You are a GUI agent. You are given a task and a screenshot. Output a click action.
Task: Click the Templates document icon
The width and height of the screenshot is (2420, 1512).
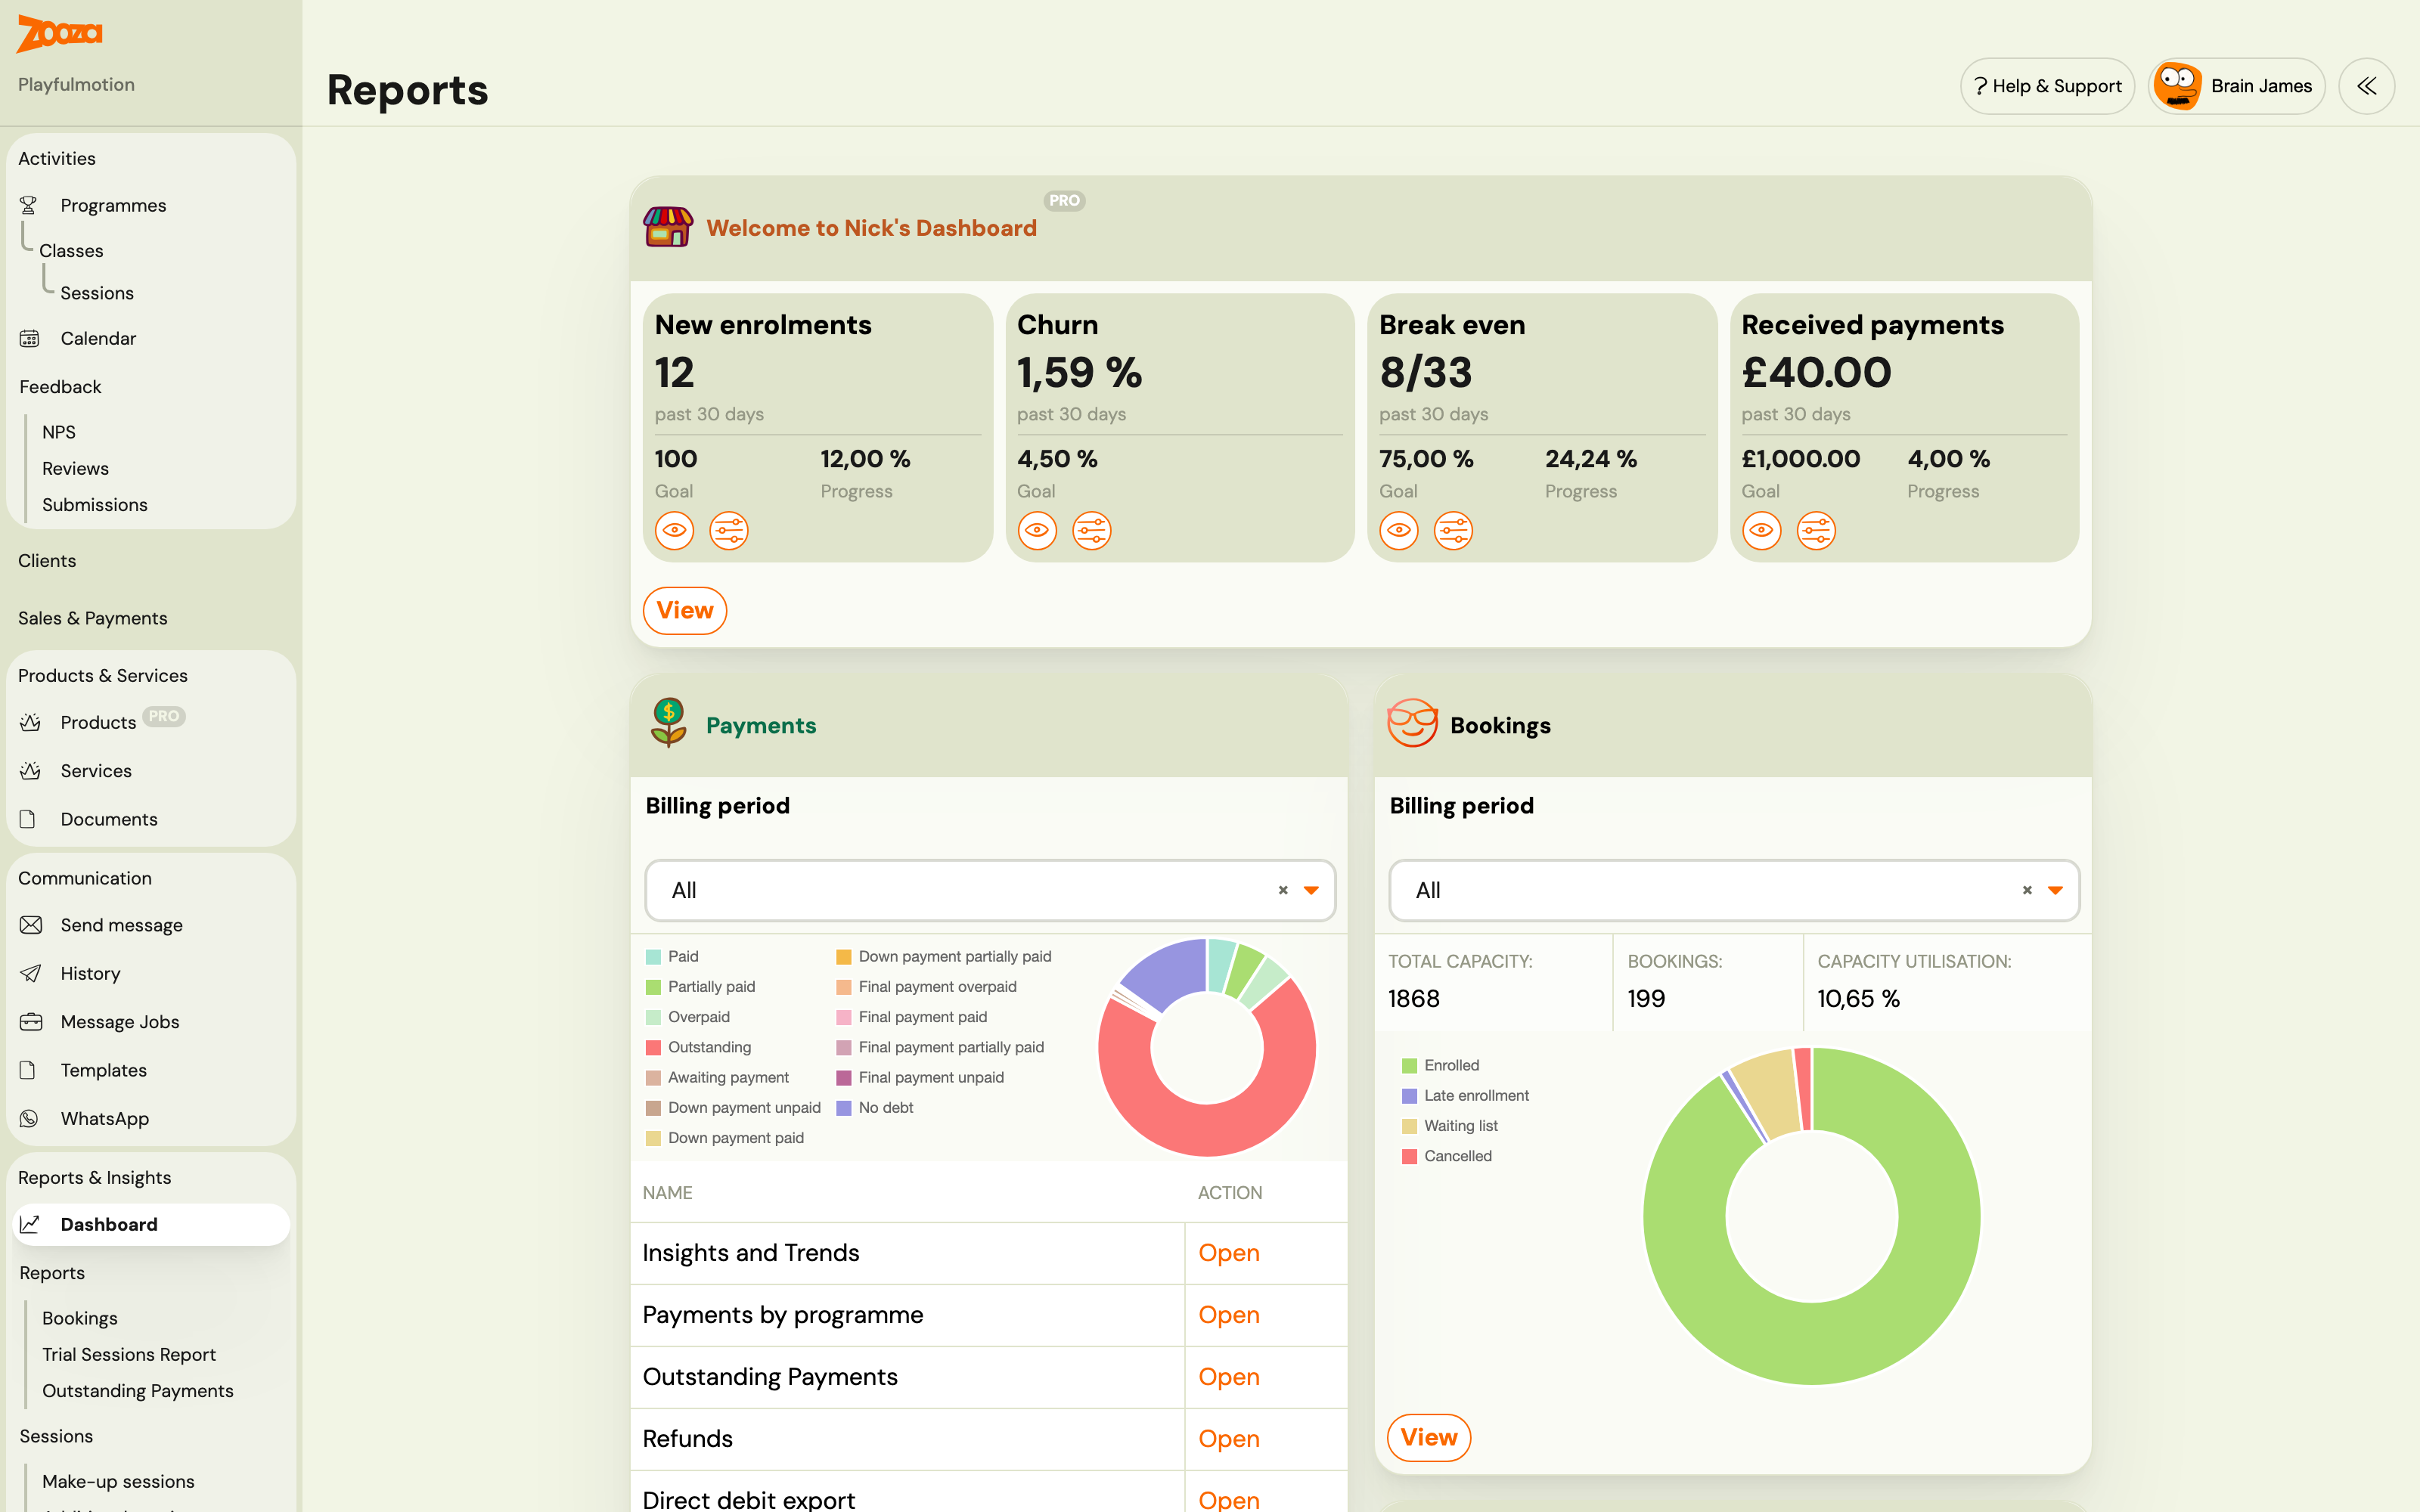28,1070
